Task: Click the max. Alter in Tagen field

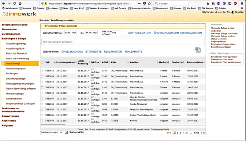Action: (118, 33)
